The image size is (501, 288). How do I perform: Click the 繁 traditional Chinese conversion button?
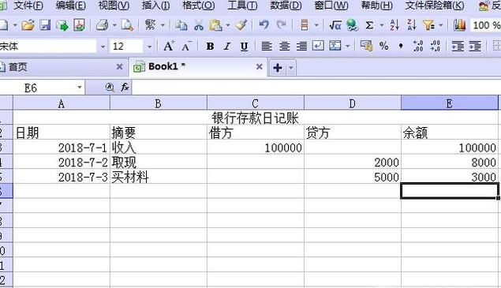150,25
